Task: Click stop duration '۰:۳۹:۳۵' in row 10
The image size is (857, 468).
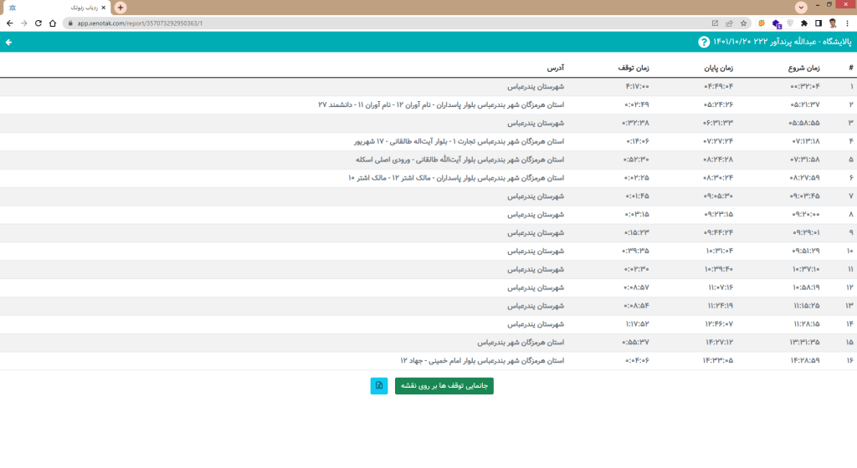Action: (x=636, y=251)
